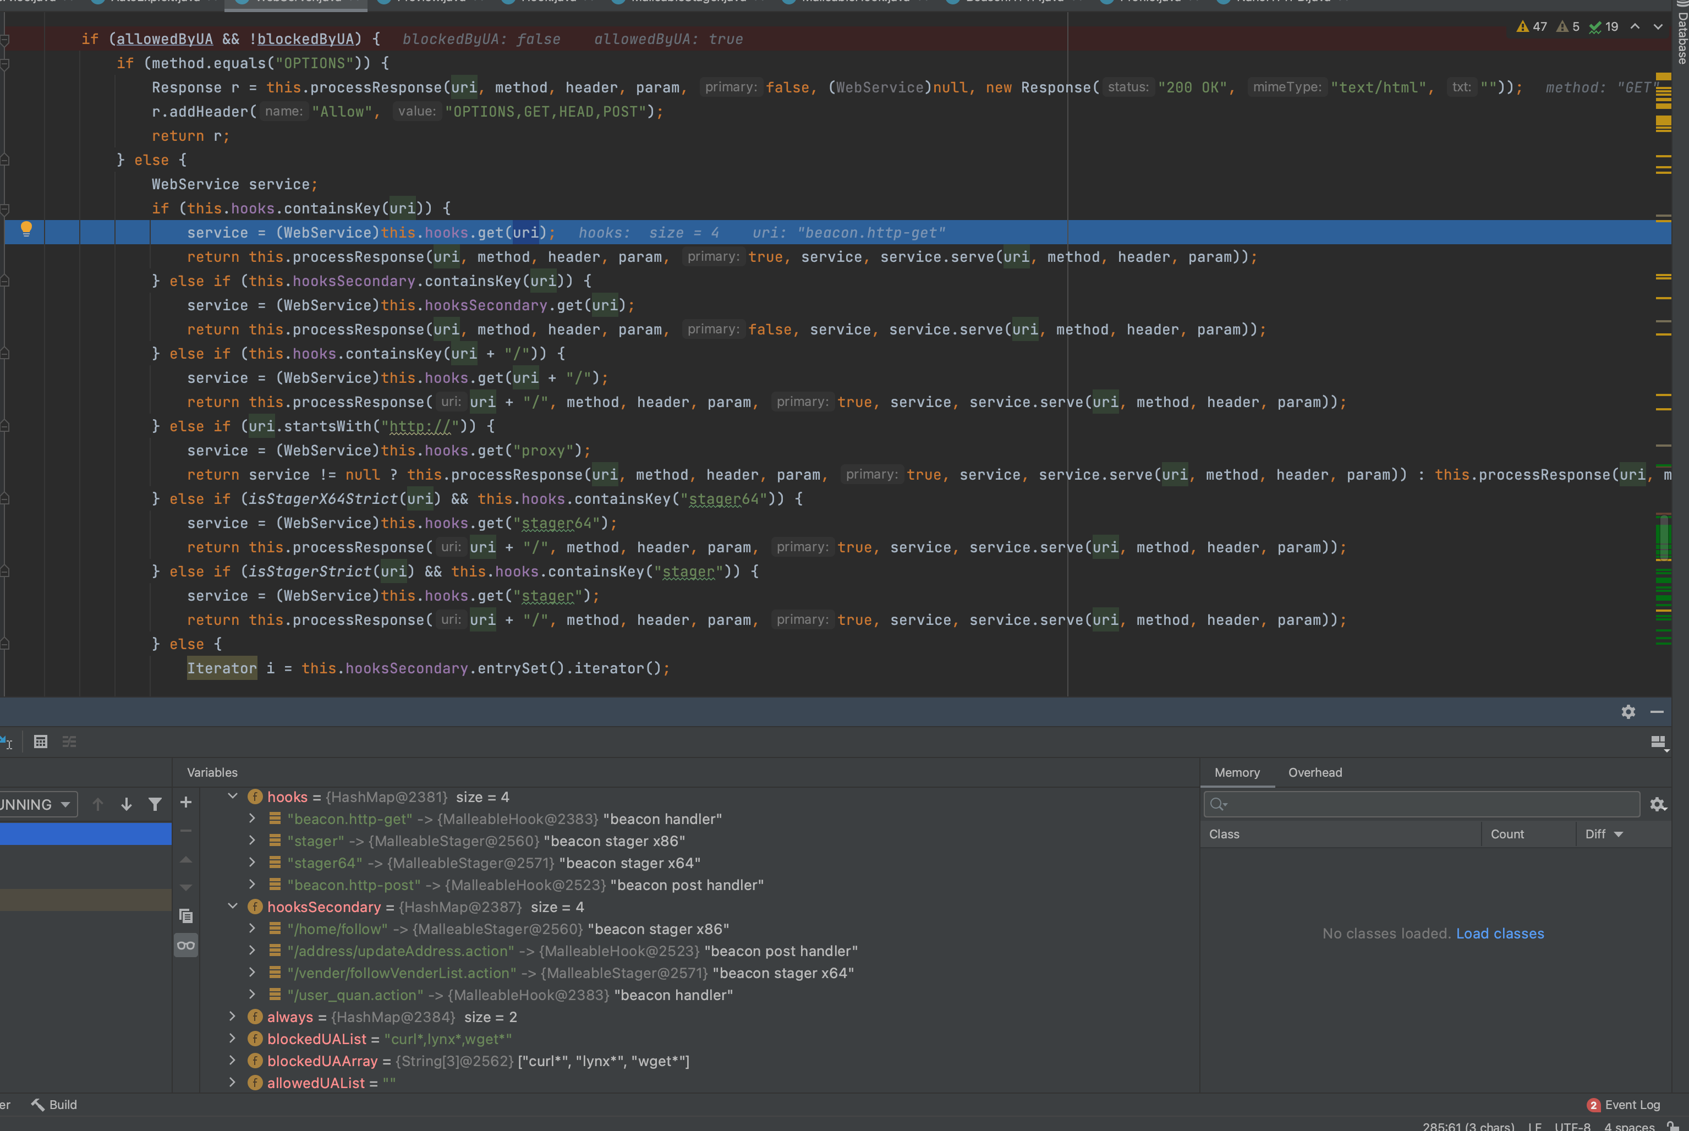
Task: Click the read-only lock icon in status bar
Action: point(1674,1126)
